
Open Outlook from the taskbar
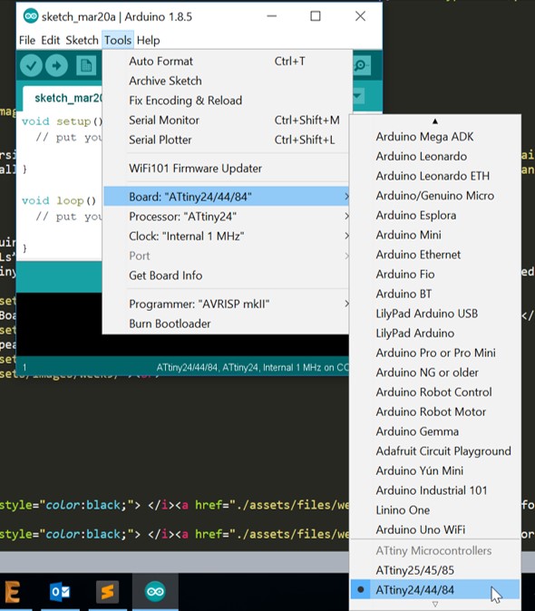coord(60,592)
